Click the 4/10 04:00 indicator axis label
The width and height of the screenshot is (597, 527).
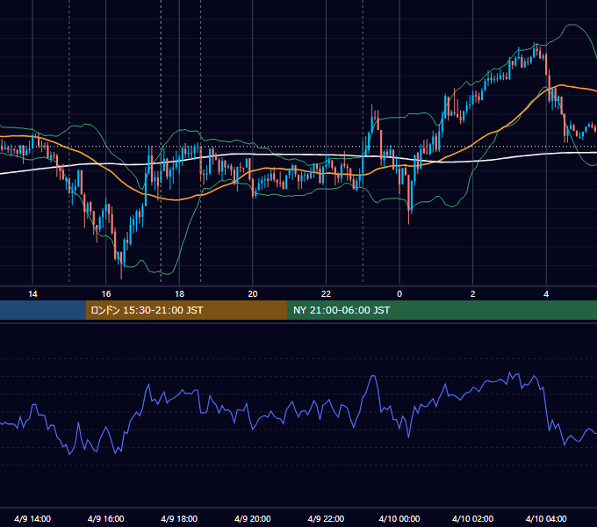[x=546, y=518]
